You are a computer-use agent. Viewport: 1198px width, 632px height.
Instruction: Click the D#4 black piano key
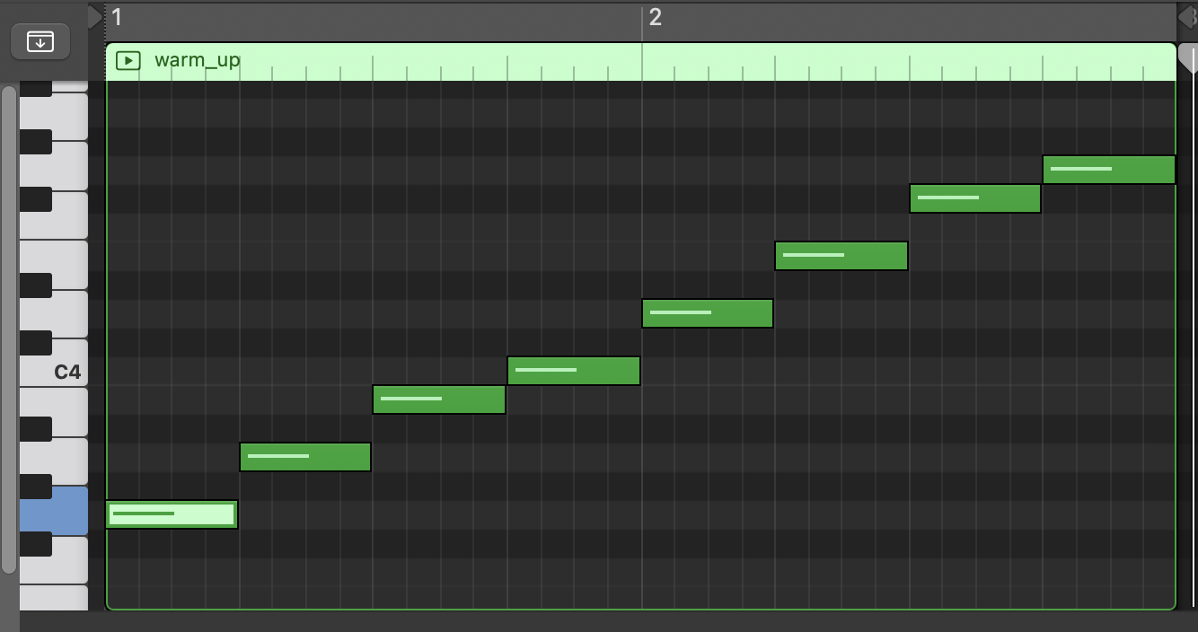click(x=36, y=285)
